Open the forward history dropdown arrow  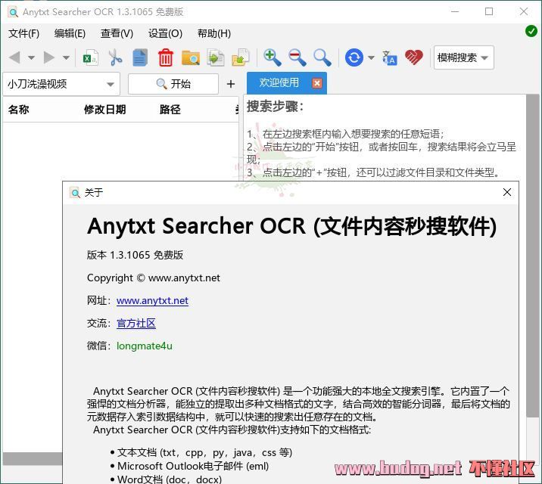(x=66, y=57)
